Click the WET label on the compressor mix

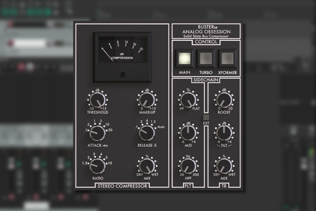click(155, 175)
